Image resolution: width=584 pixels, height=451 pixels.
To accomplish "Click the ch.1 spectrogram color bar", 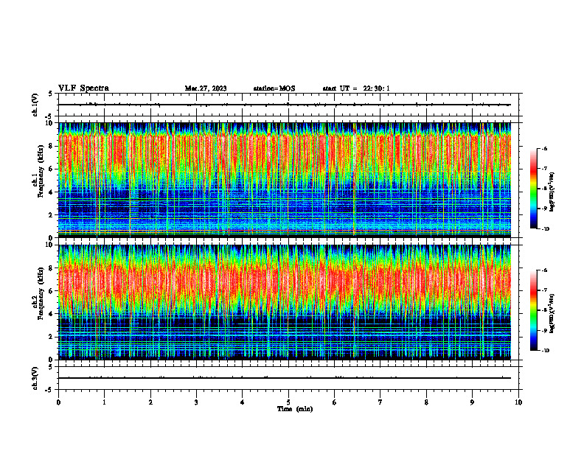I will tap(534, 189).
